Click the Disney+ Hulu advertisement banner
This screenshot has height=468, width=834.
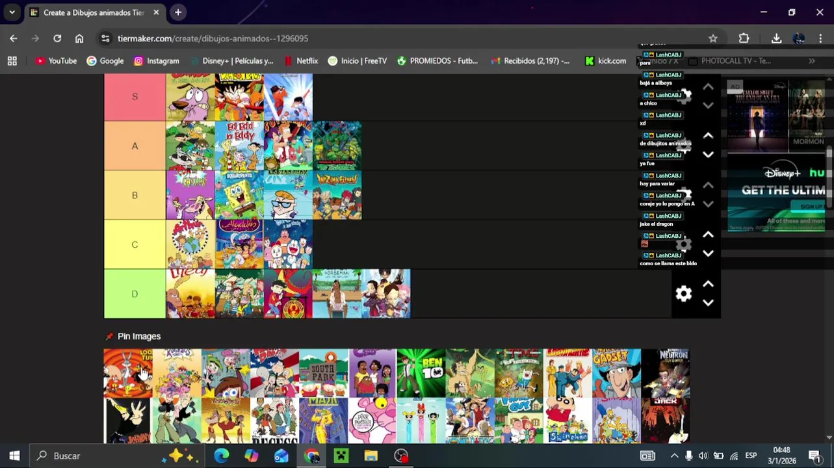[776, 193]
